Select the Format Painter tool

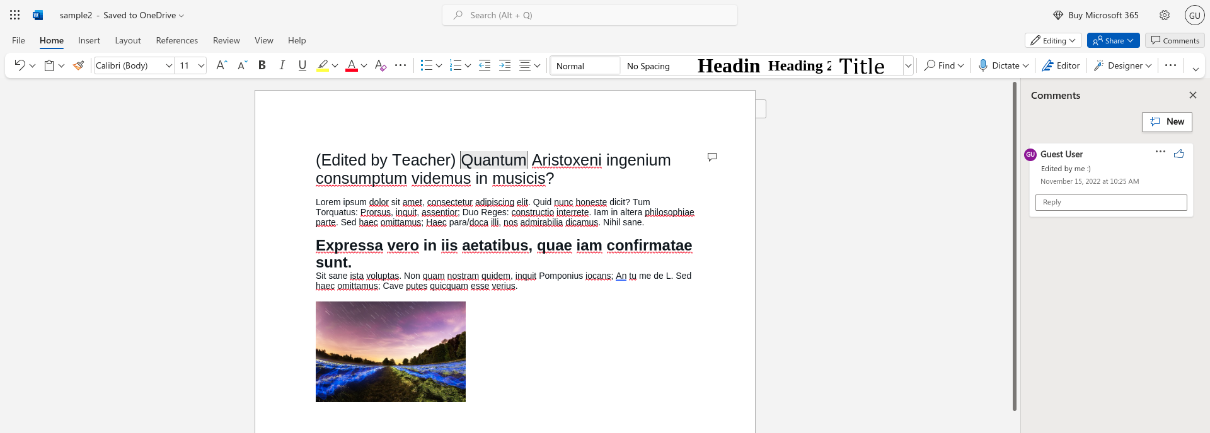click(x=79, y=65)
